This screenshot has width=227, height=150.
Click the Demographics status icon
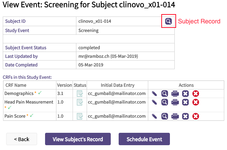coord(80,93)
